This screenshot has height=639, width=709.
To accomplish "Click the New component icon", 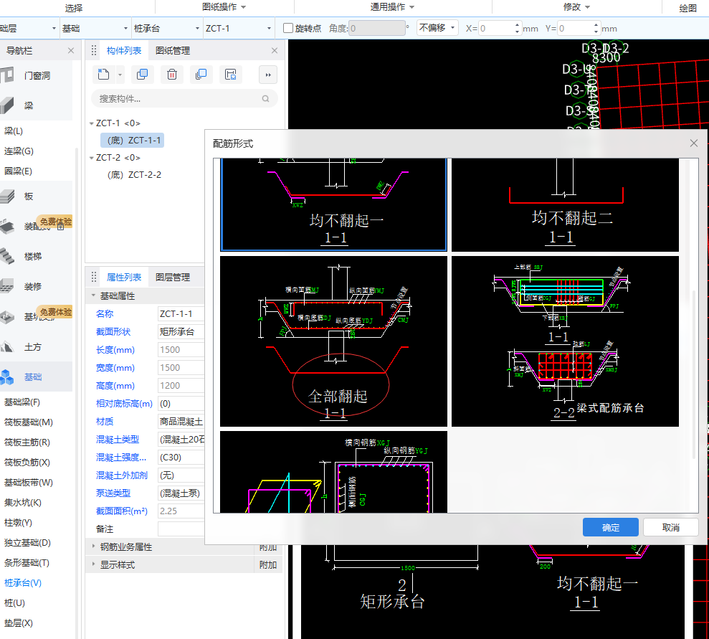I will pos(103,75).
